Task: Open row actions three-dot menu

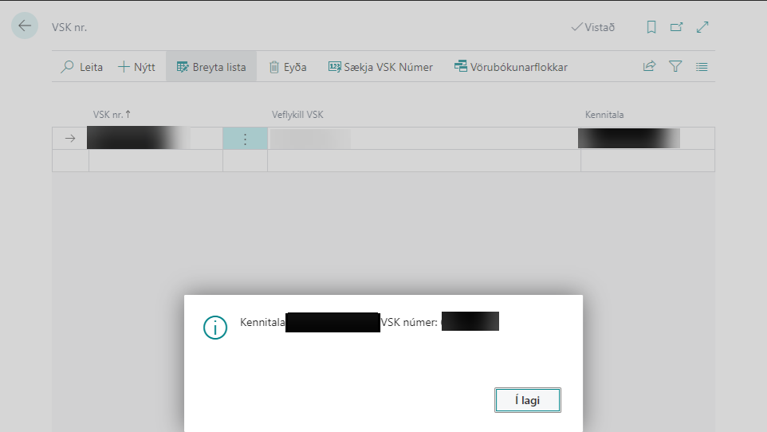Action: tap(245, 139)
